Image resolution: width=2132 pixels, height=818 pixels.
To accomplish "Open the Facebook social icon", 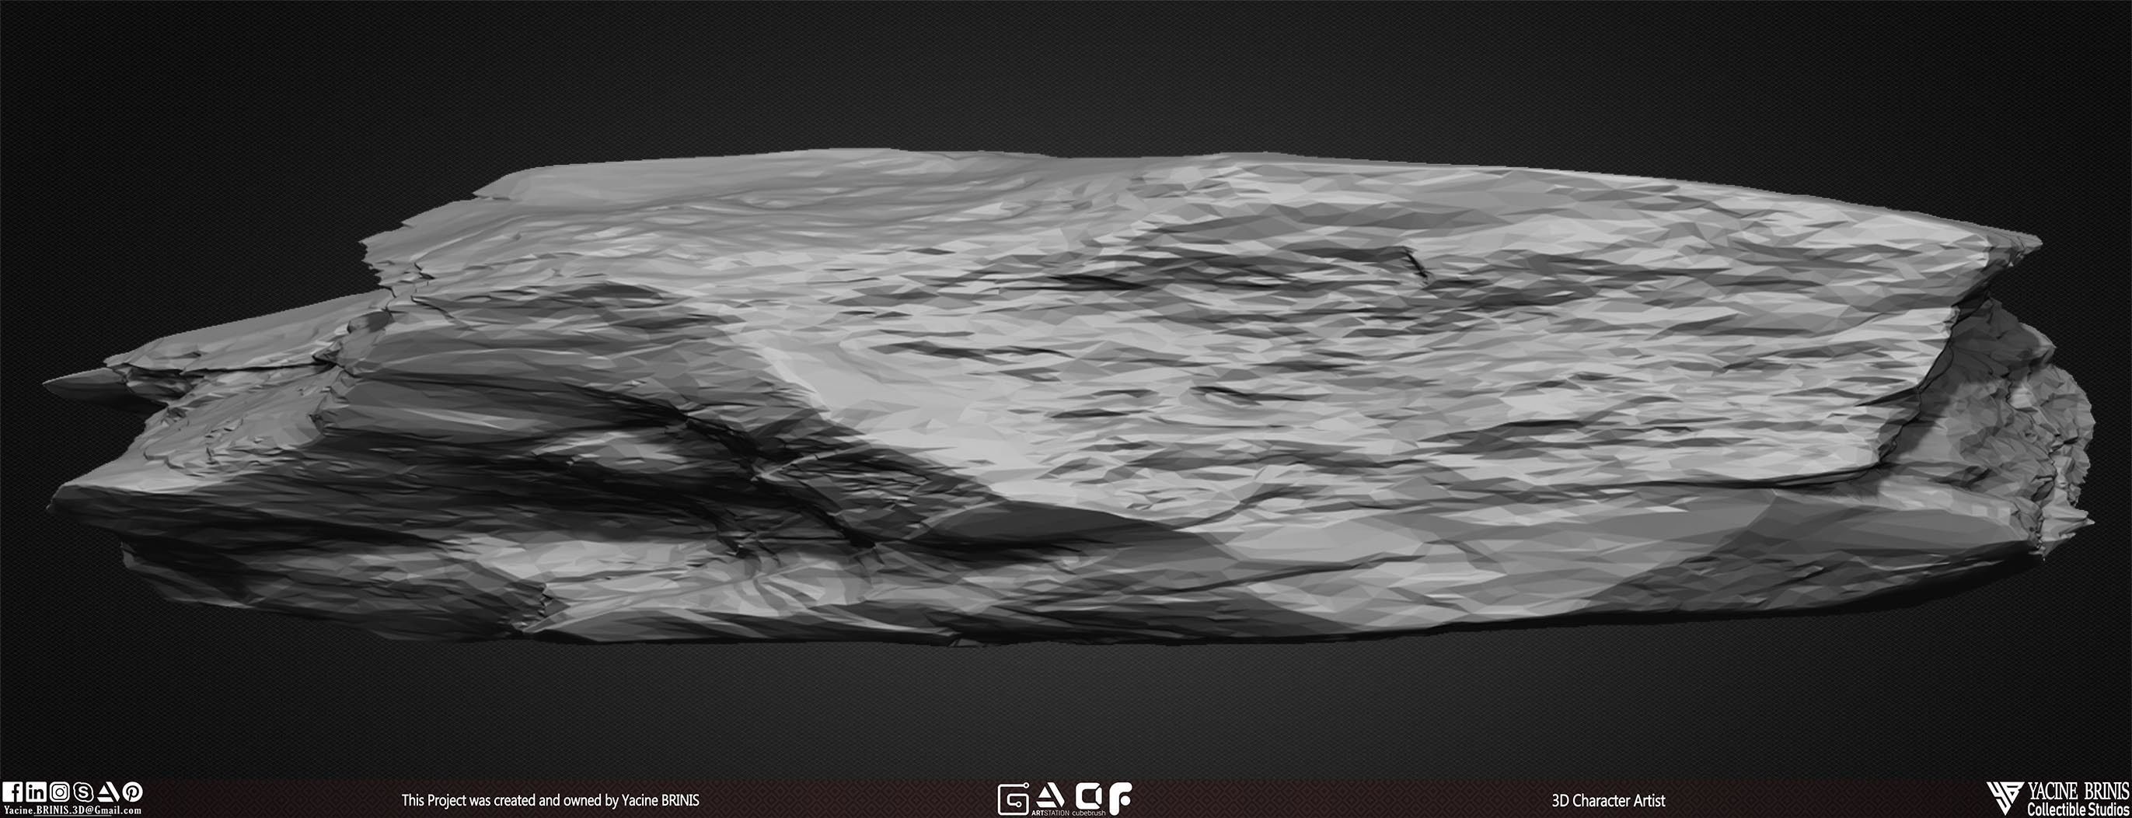I will [x=12, y=792].
